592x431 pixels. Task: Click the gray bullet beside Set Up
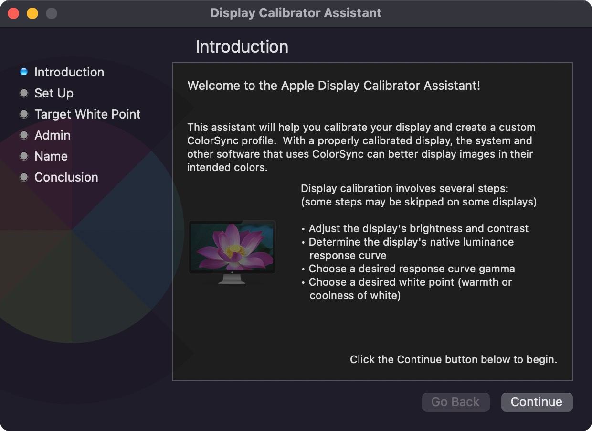click(x=24, y=93)
